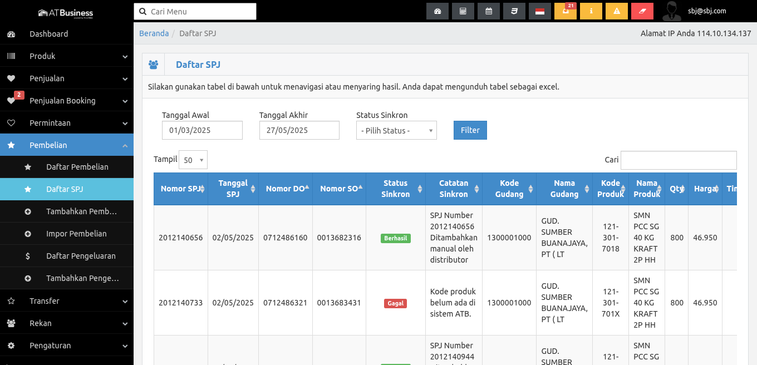Click the heart icon beside Penjualan
757x365 pixels.
11,78
